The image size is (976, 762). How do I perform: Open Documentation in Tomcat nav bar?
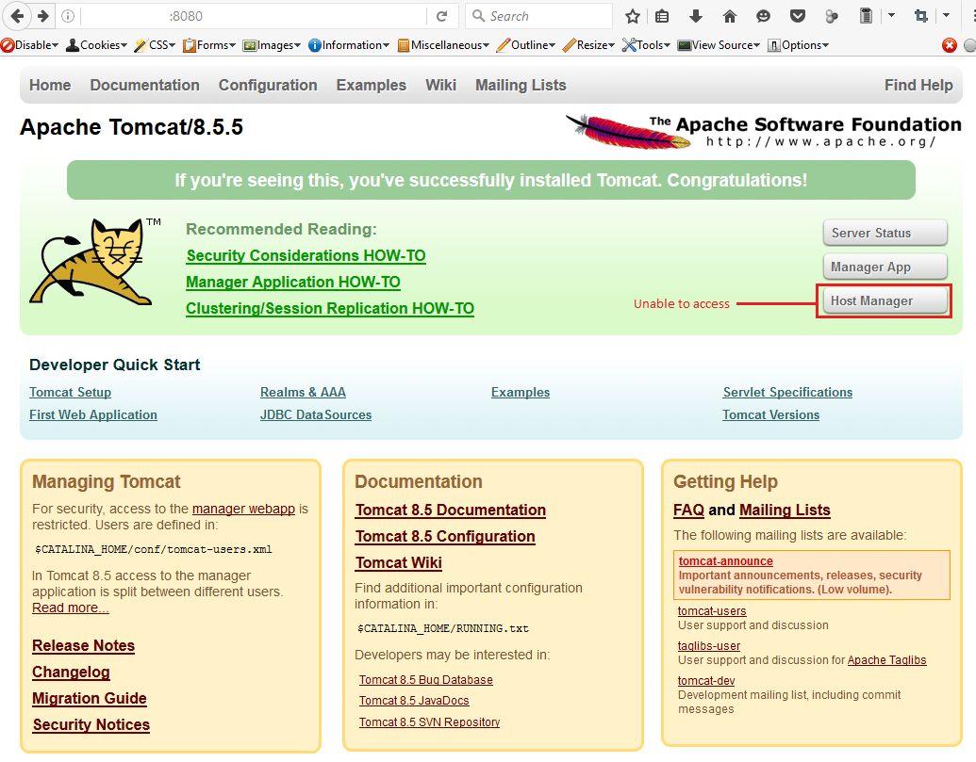[144, 85]
